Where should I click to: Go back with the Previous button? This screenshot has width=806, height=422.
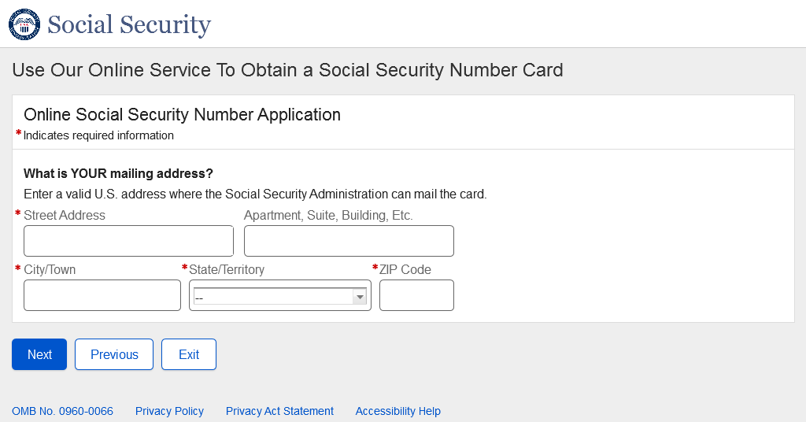pyautogui.click(x=114, y=354)
